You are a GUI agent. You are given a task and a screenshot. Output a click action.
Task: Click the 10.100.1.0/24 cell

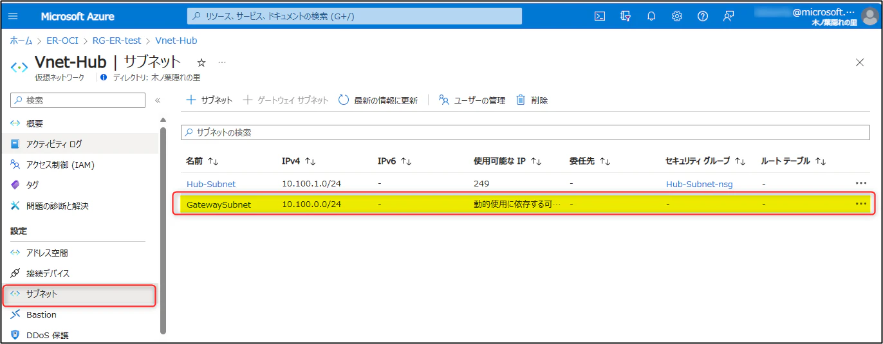[x=311, y=184]
